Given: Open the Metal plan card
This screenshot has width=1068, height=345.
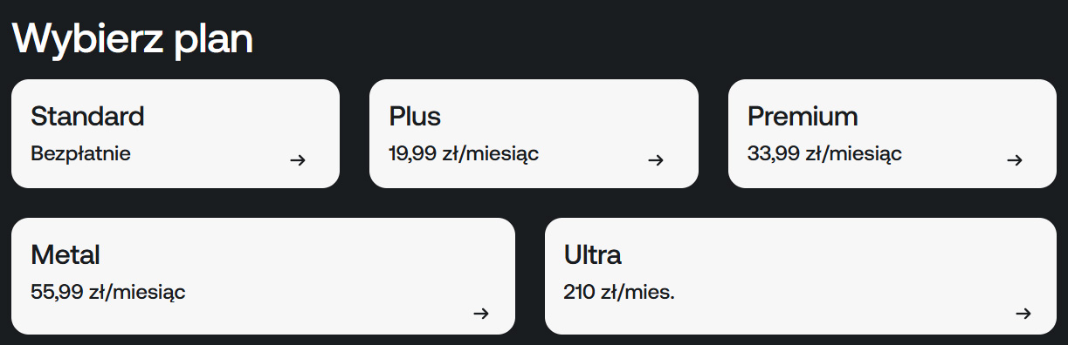Looking at the screenshot, I should [263, 276].
